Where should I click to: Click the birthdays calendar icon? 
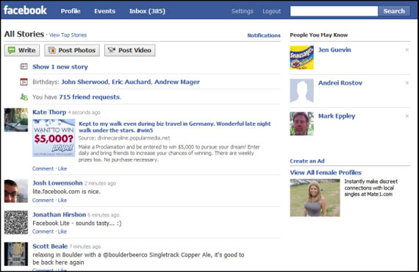(x=24, y=82)
